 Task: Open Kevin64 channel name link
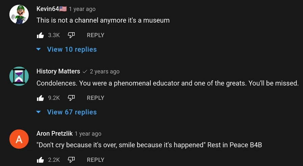tap(48, 9)
